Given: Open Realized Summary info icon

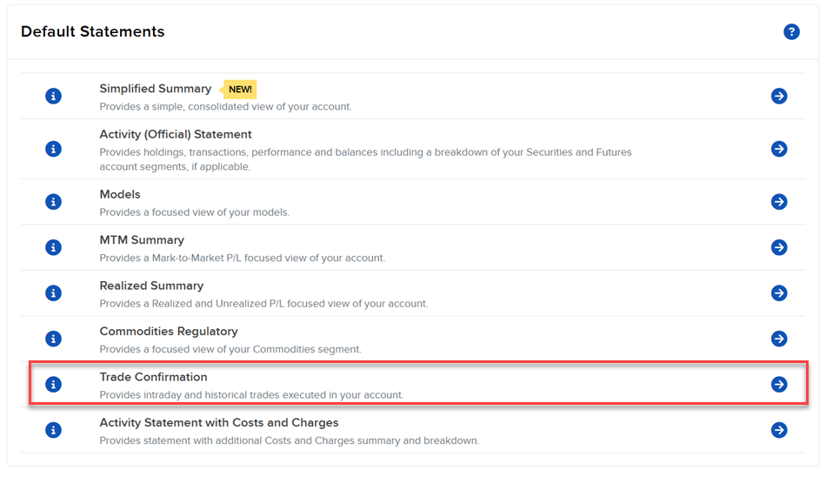Looking at the screenshot, I should point(53,293).
